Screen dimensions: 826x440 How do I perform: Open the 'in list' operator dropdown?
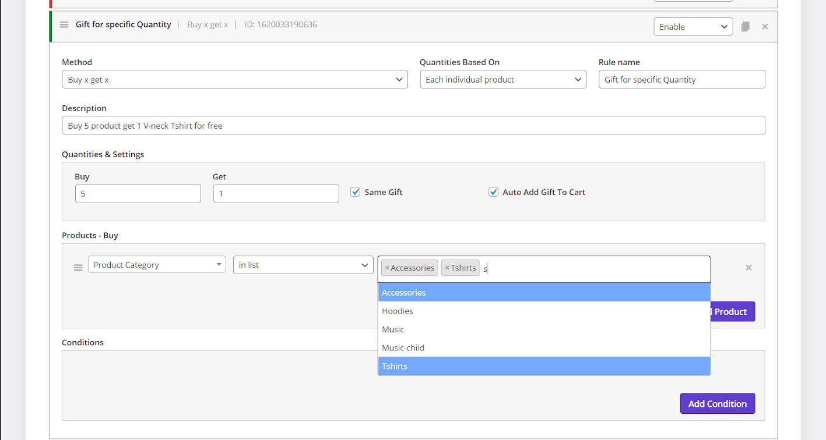tap(303, 265)
